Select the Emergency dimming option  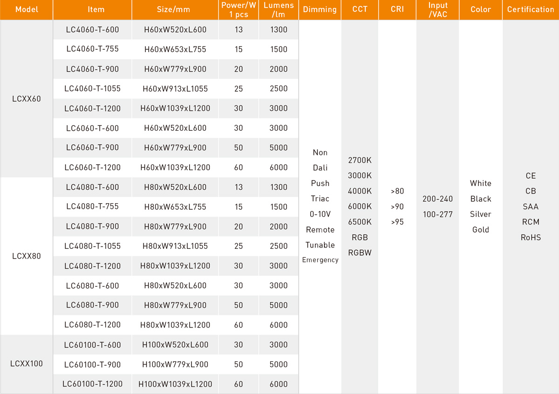pyautogui.click(x=320, y=260)
